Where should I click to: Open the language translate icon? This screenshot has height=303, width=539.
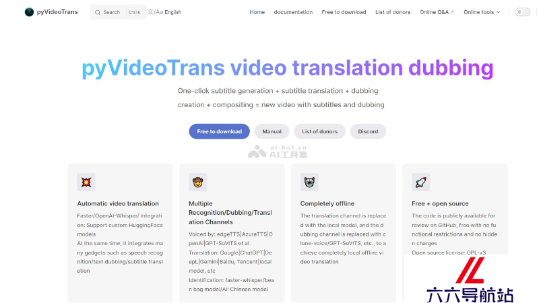pyautogui.click(x=156, y=12)
